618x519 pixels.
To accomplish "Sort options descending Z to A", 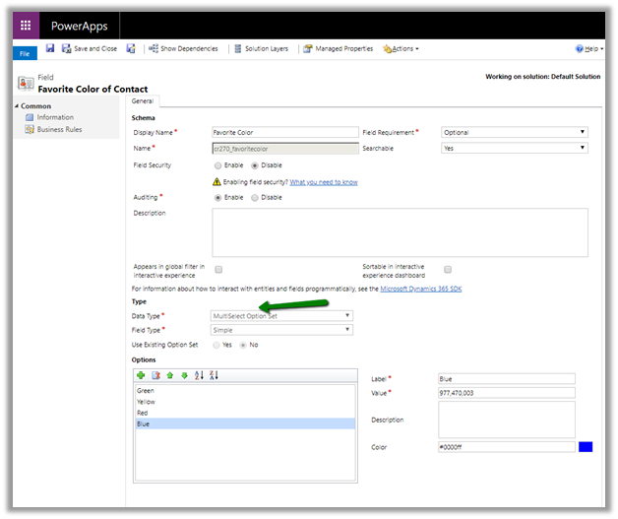I will [214, 375].
